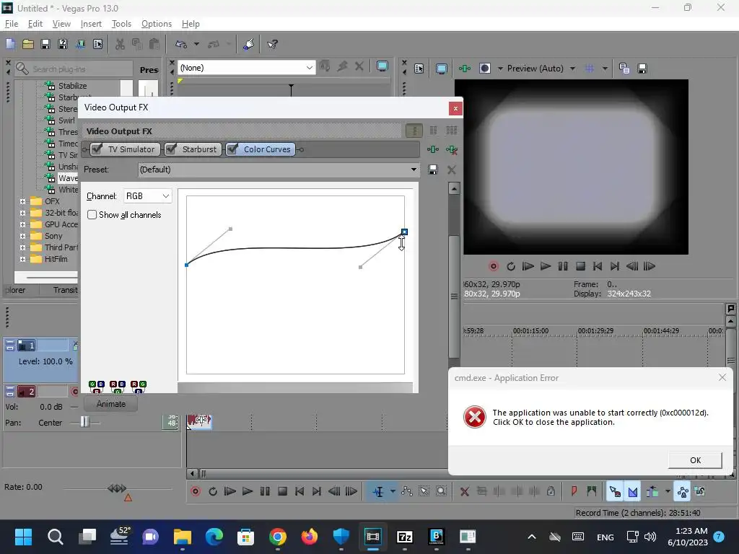The height and width of the screenshot is (554, 739).
Task: Toggle interactive tutorials hand icon
Action: pyautogui.click(x=248, y=44)
